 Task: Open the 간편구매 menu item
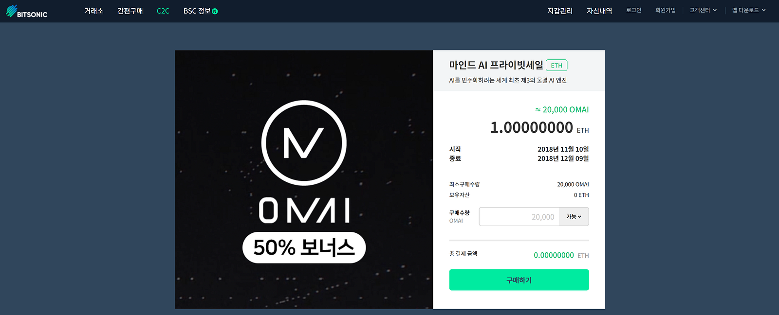coord(130,11)
